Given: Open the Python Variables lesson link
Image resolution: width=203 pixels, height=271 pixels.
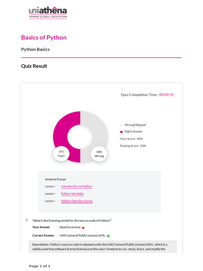Looking at the screenshot, I should [72, 194].
